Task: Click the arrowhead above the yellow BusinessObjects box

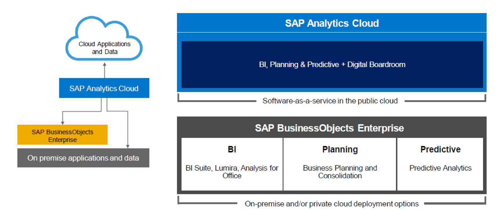Action: (63, 123)
